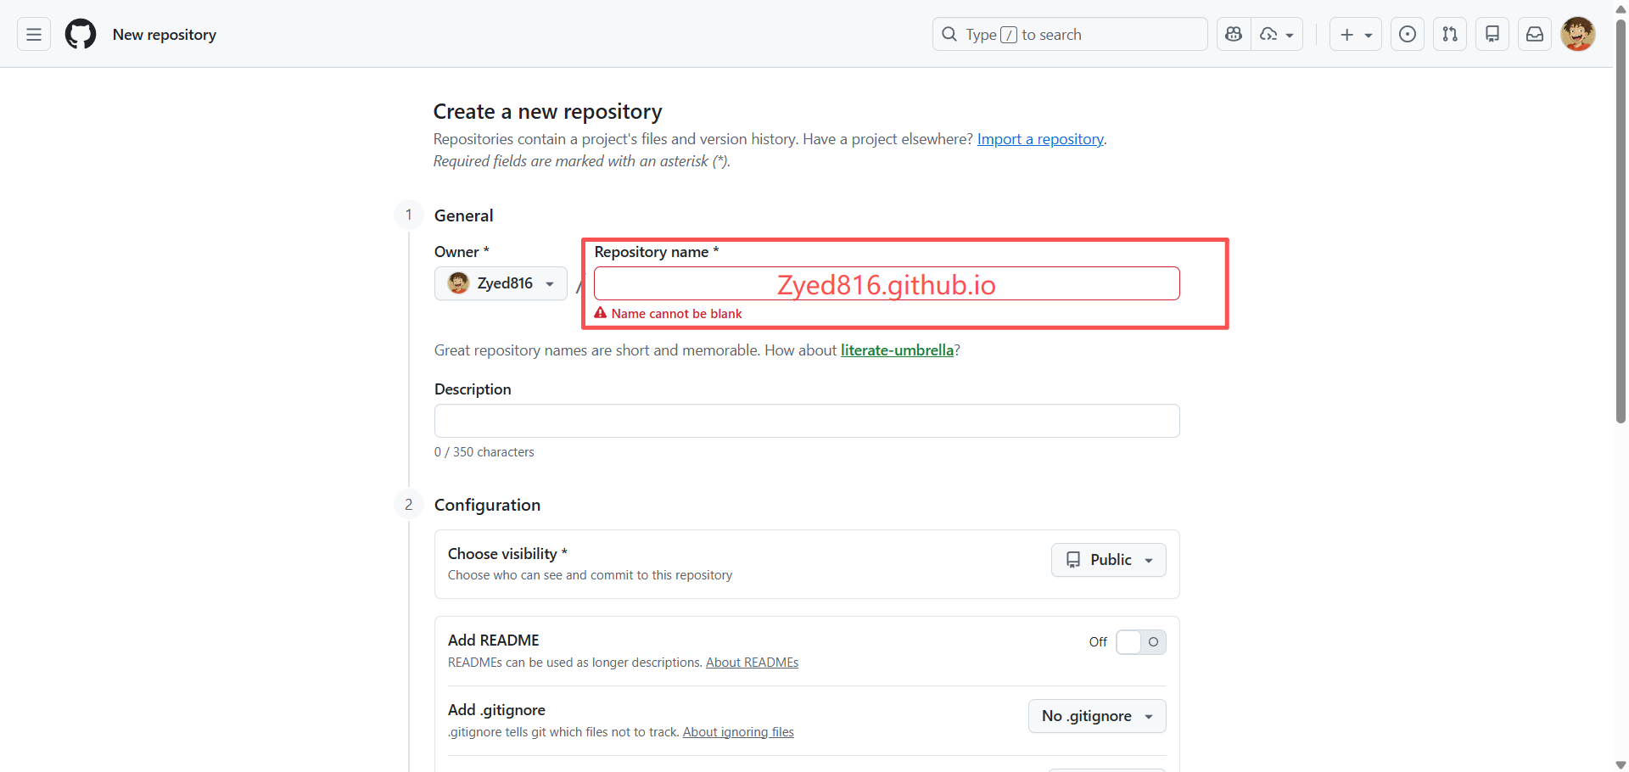Open the notifications inbox icon
This screenshot has width=1629, height=772.
[x=1535, y=34]
